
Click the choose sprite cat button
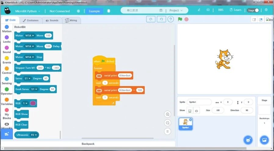(x=248, y=140)
